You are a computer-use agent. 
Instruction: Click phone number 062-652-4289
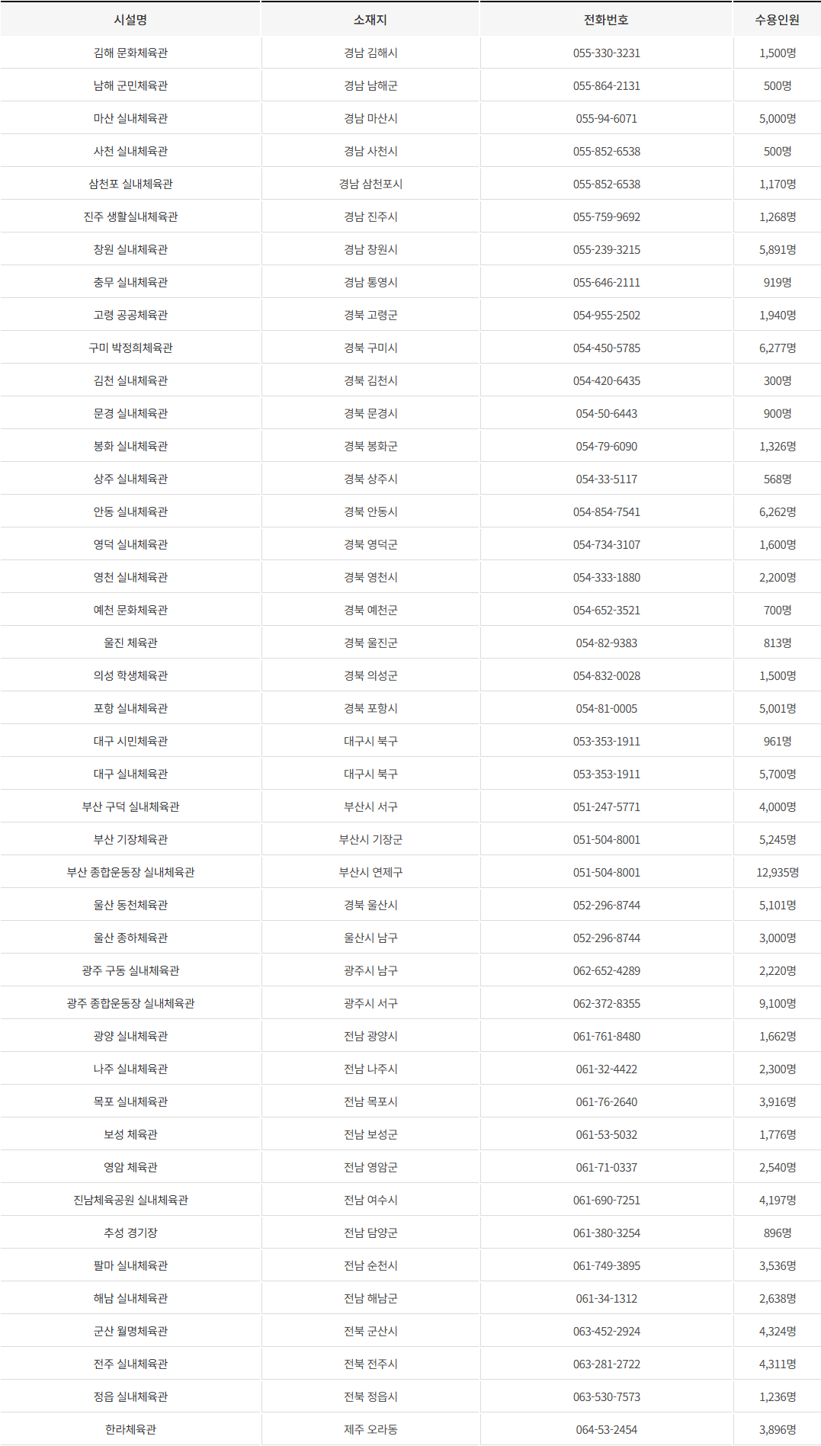click(607, 970)
